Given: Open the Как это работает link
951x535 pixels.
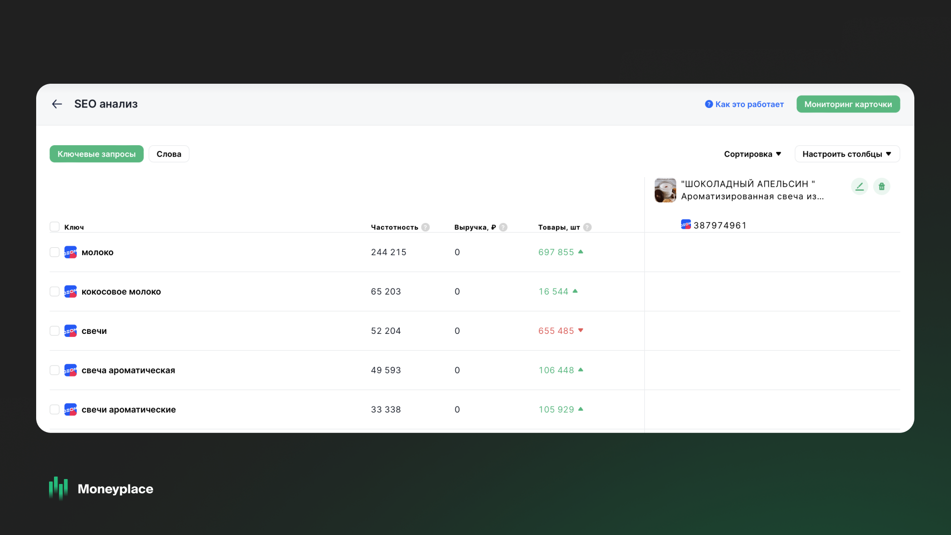Looking at the screenshot, I should (x=744, y=105).
